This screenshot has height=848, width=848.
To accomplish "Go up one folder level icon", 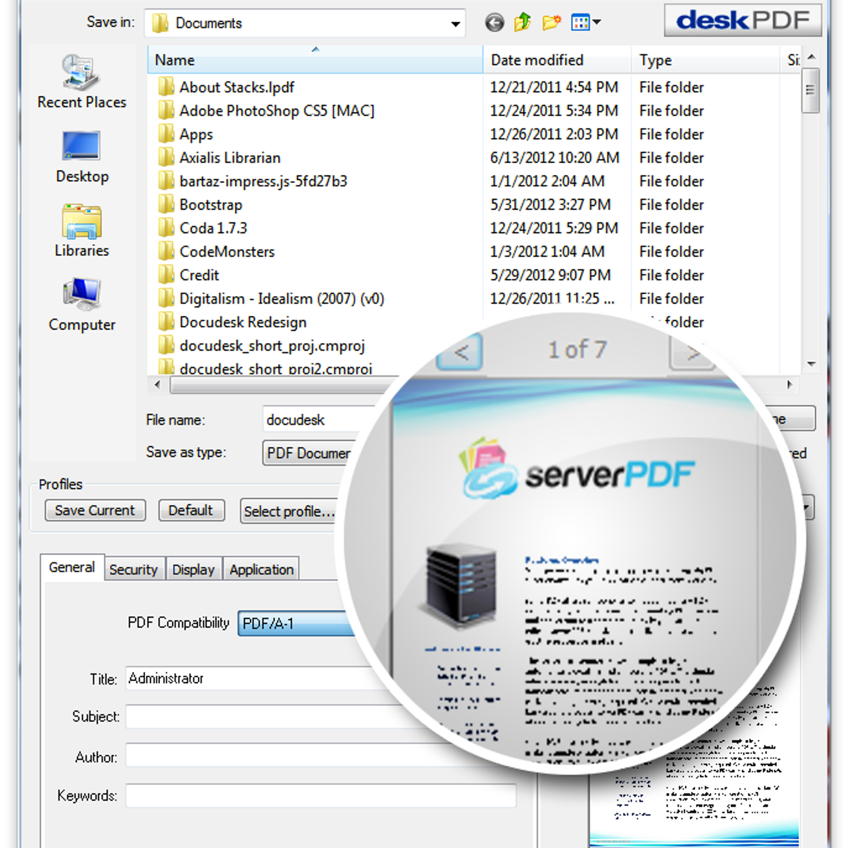I will pos(523,22).
